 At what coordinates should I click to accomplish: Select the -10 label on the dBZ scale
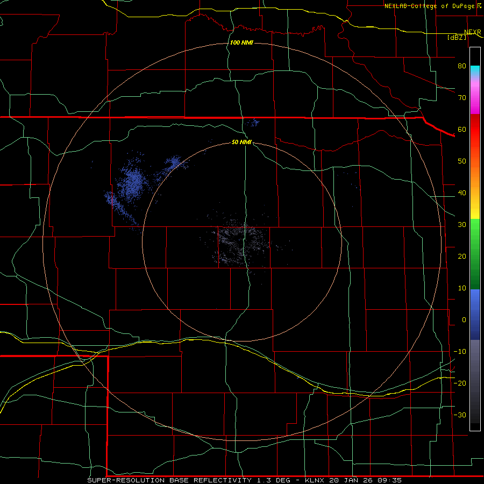point(460,352)
